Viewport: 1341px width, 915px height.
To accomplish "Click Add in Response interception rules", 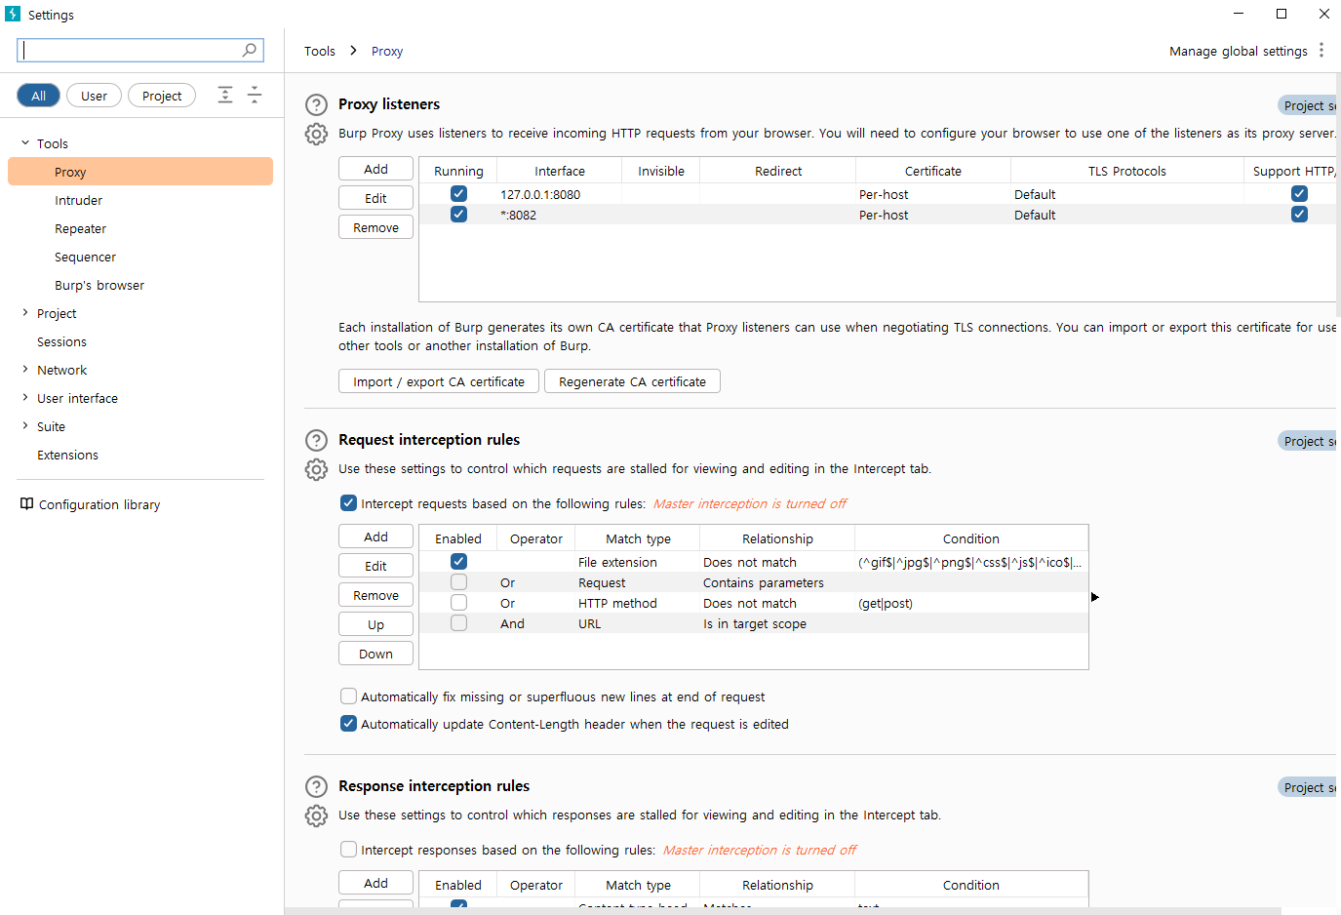I will (x=376, y=883).
